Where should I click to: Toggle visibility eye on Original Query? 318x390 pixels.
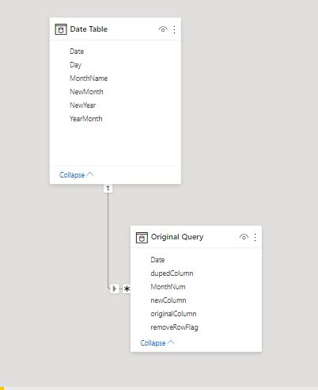click(244, 237)
